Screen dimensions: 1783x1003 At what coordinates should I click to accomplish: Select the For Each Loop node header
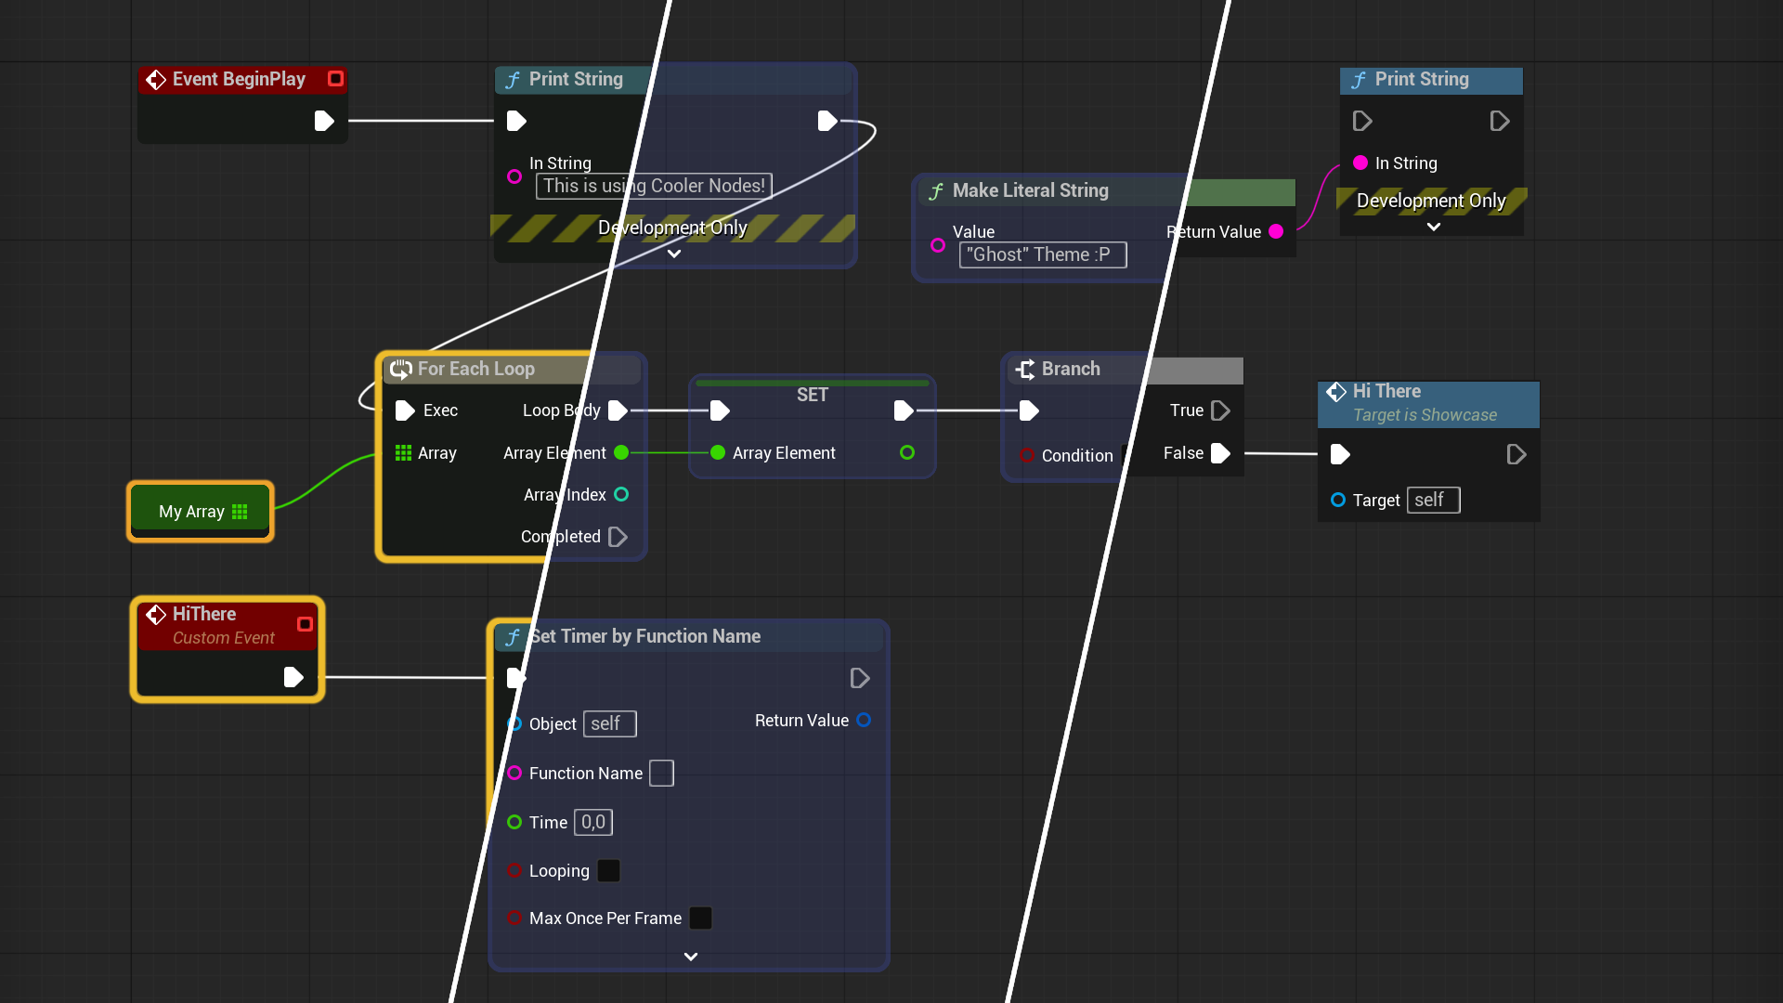(511, 369)
